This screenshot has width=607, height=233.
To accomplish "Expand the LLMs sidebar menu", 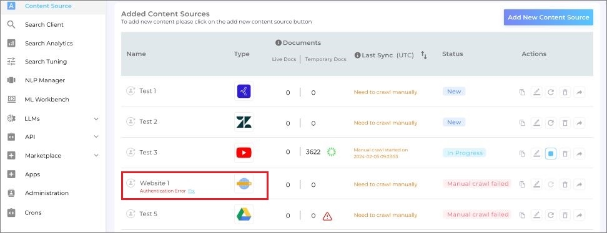I will tap(96, 118).
